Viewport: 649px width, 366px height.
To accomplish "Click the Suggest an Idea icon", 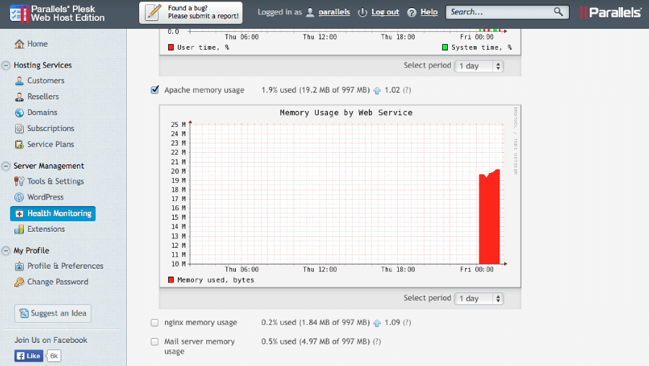I will point(24,313).
